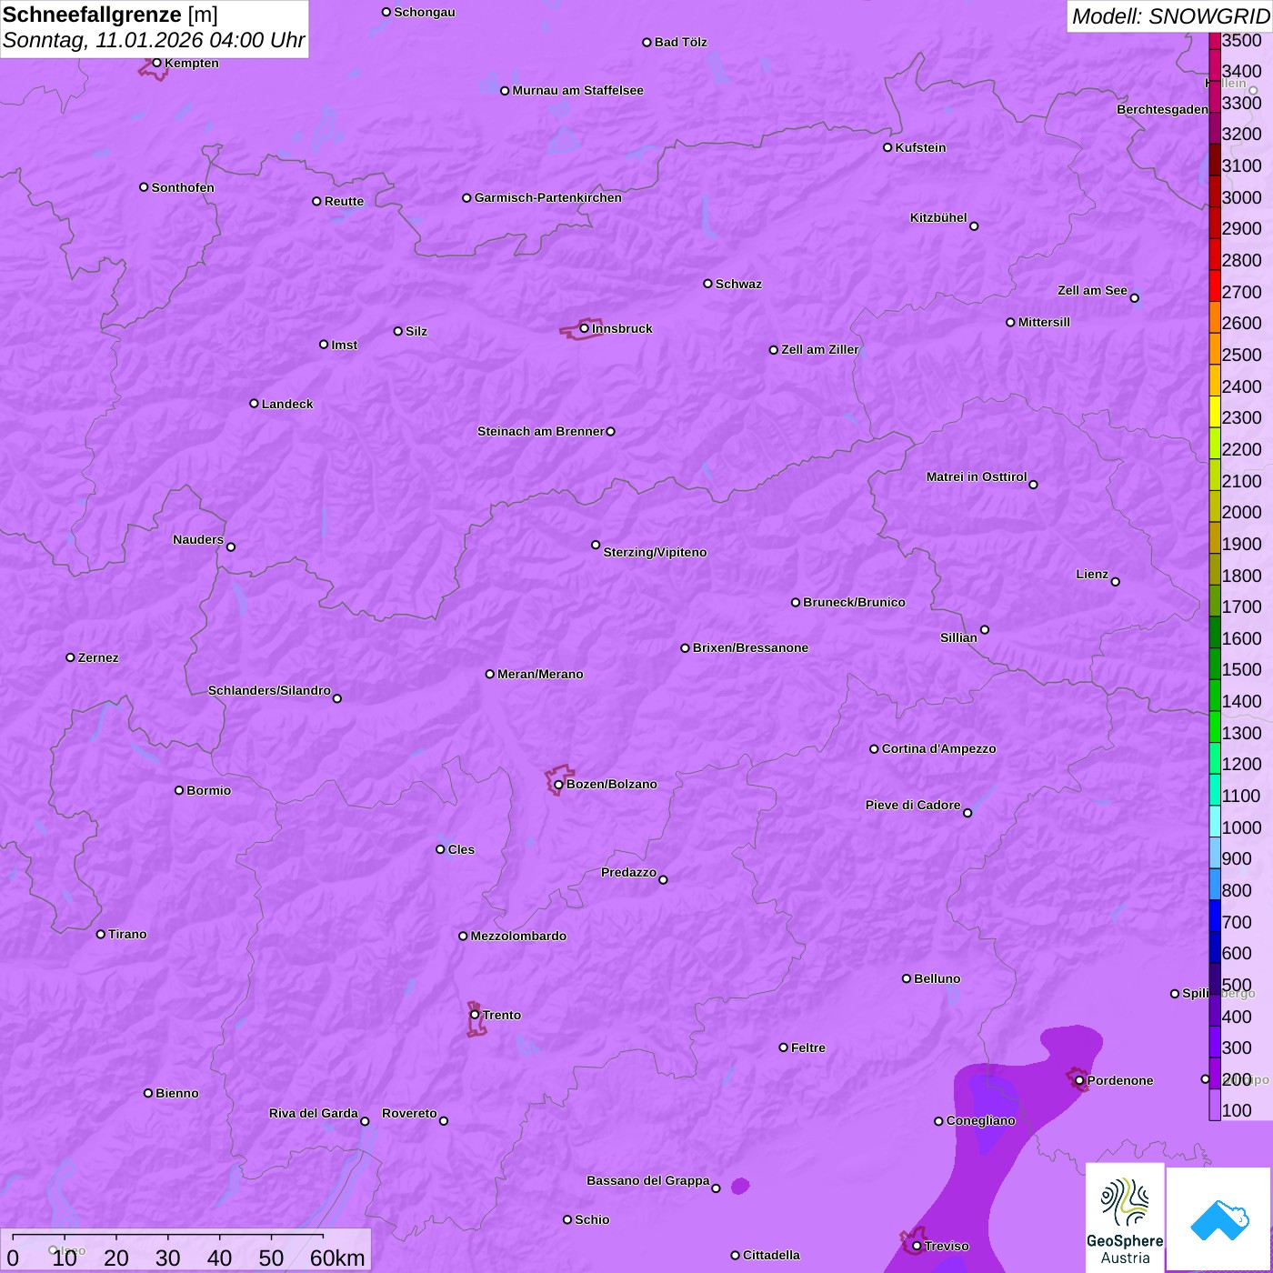Screen dimensions: 1273x1273
Task: Click the date 'Sonntag, 11.01.2026 04:00 Uhr'
Action: (x=154, y=40)
